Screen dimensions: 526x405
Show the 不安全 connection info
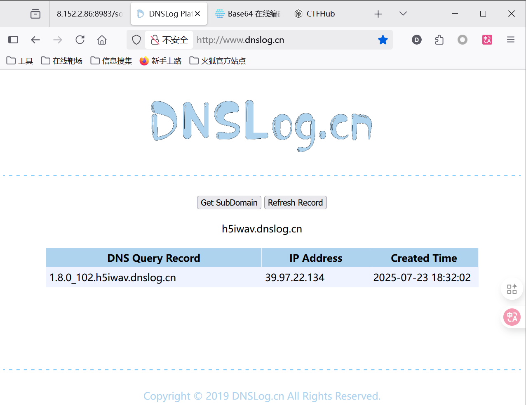click(x=169, y=40)
